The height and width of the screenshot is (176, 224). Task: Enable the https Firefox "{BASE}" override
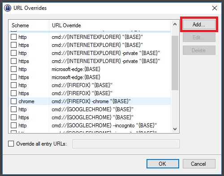point(13,93)
